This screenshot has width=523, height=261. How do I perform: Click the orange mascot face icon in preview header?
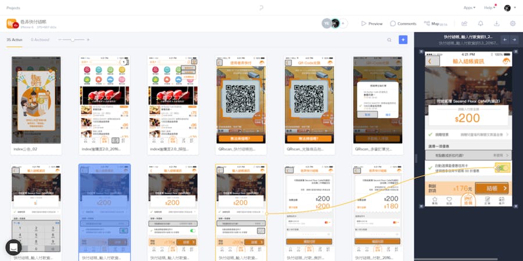pyautogui.click(x=506, y=61)
